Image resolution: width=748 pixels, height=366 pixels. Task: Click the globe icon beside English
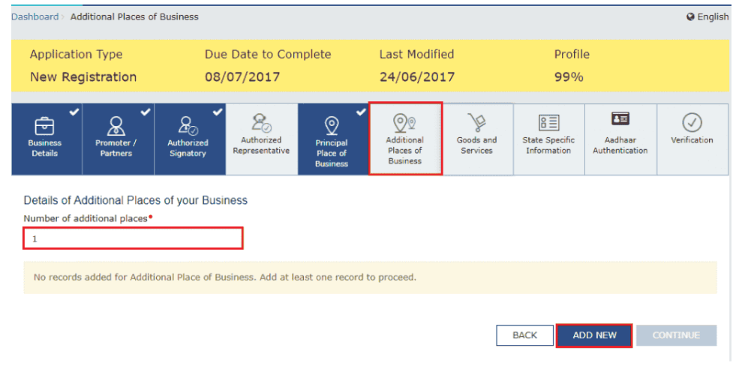(x=690, y=16)
